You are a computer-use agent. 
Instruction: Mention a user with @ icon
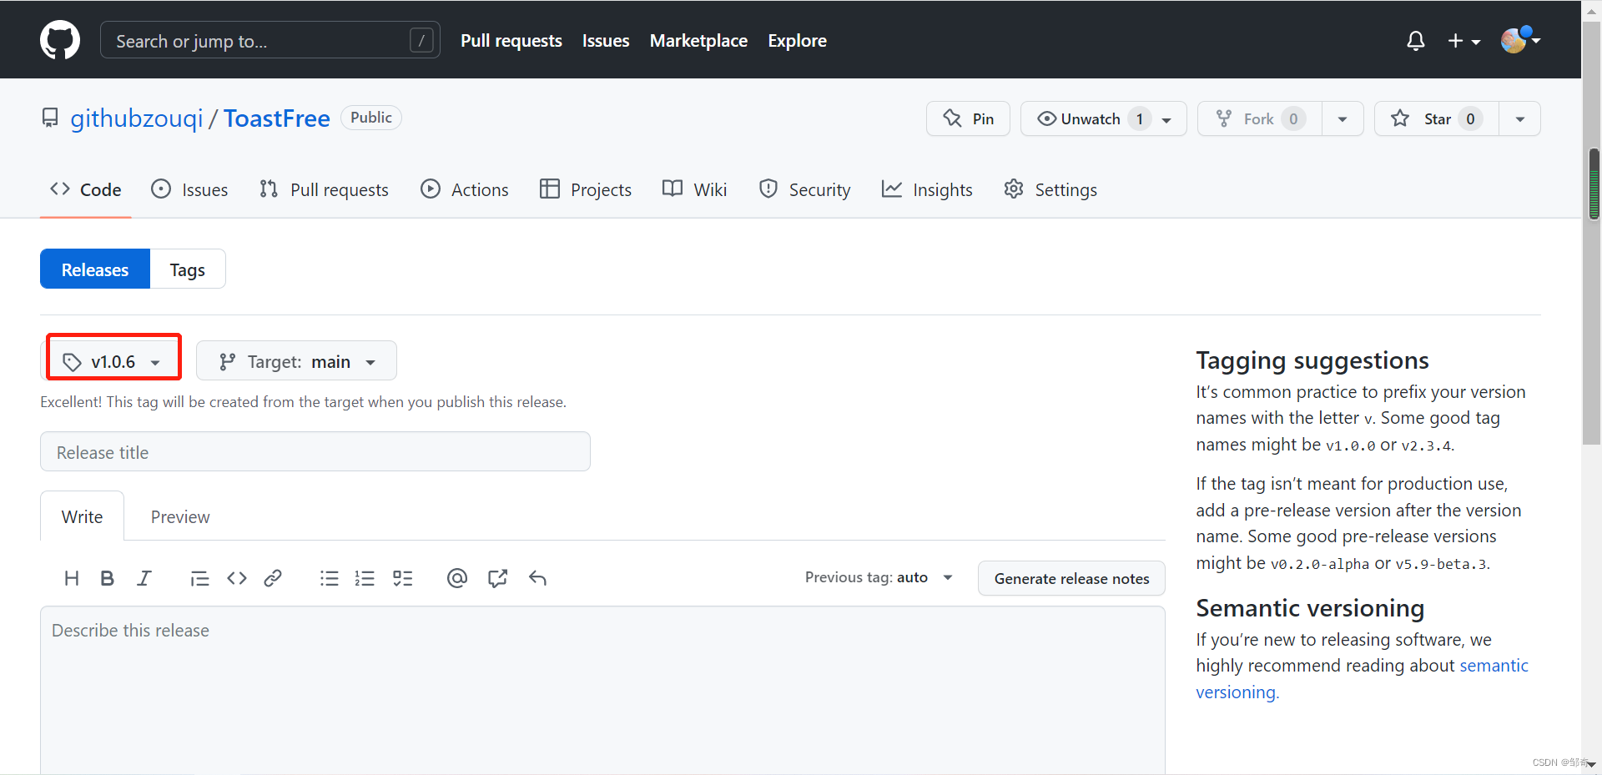[456, 578]
